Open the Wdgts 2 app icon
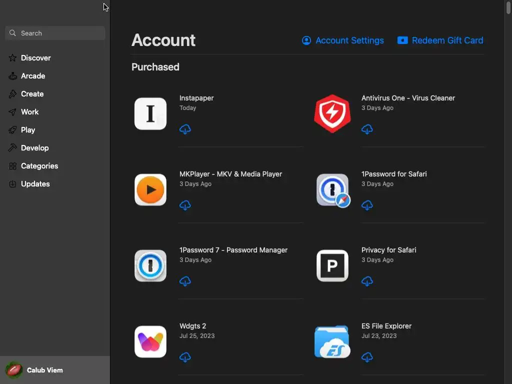Viewport: 512px width, 384px height. pyautogui.click(x=150, y=341)
